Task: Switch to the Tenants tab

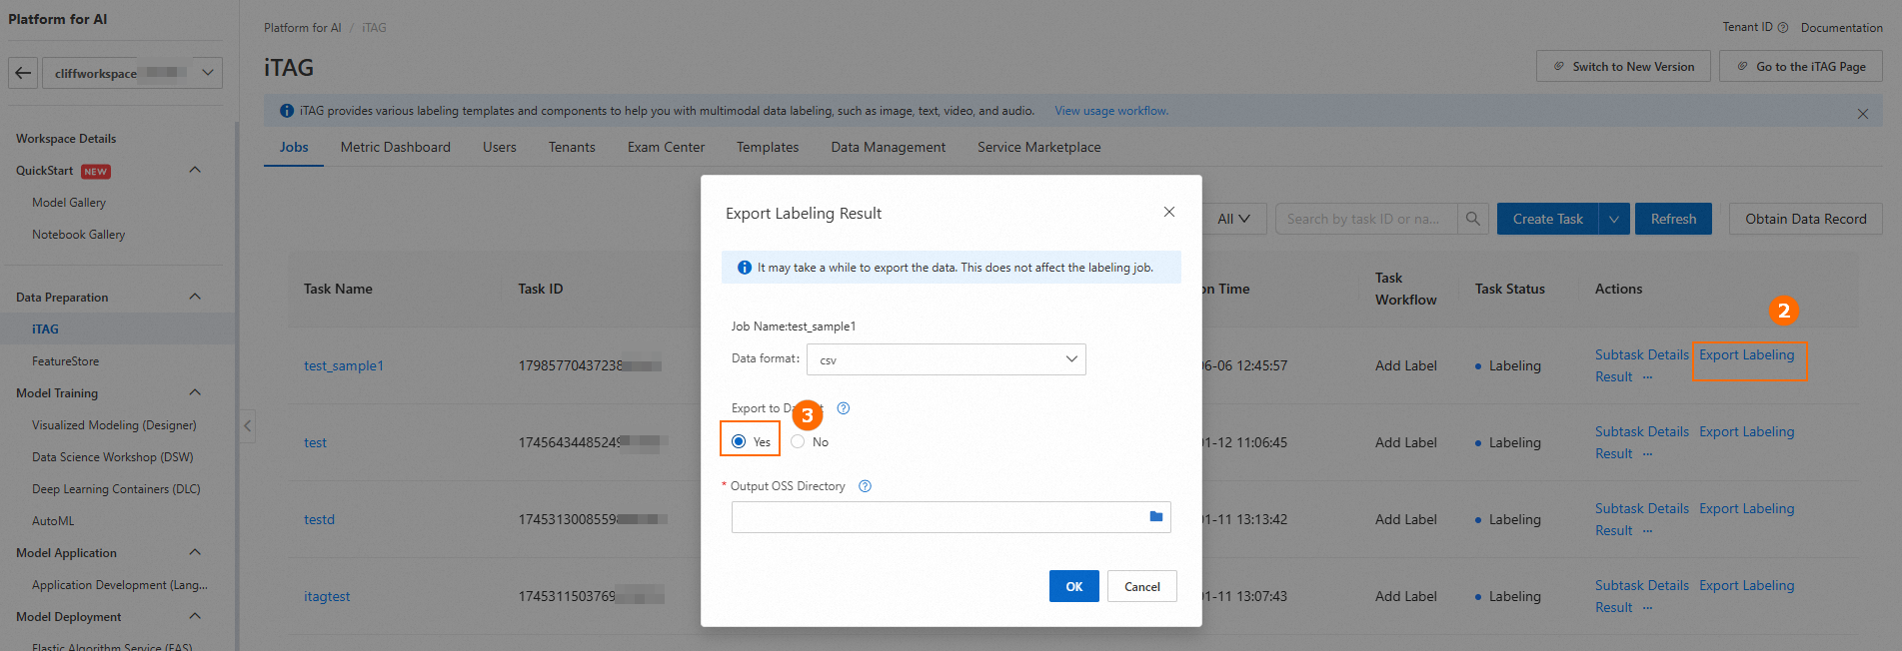Action: pyautogui.click(x=572, y=147)
